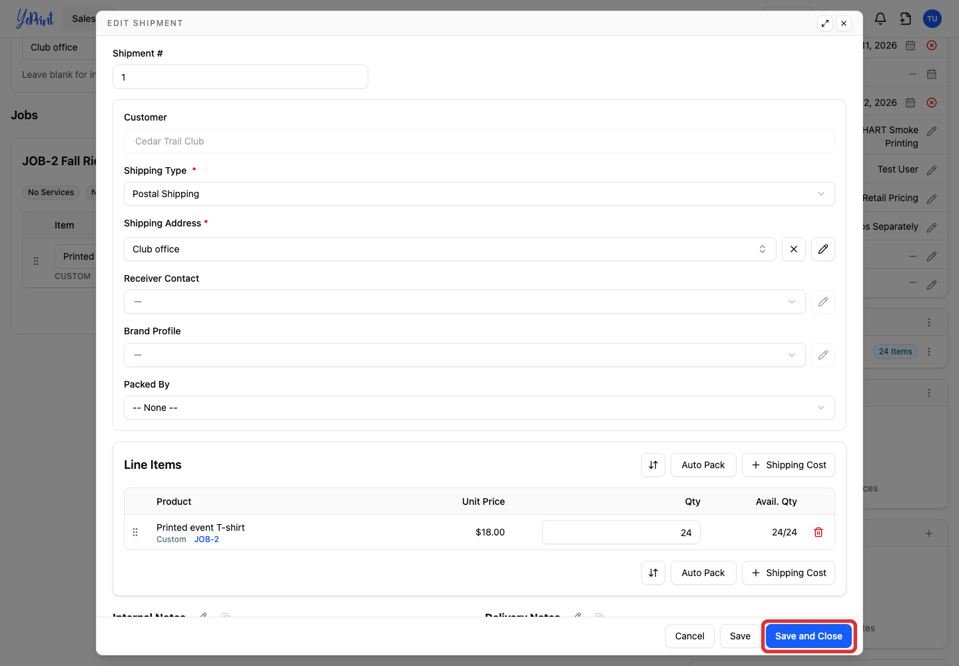Screen dimensions: 959x666
Task: Click the Cedar Trail Club customer field
Action: (479, 141)
